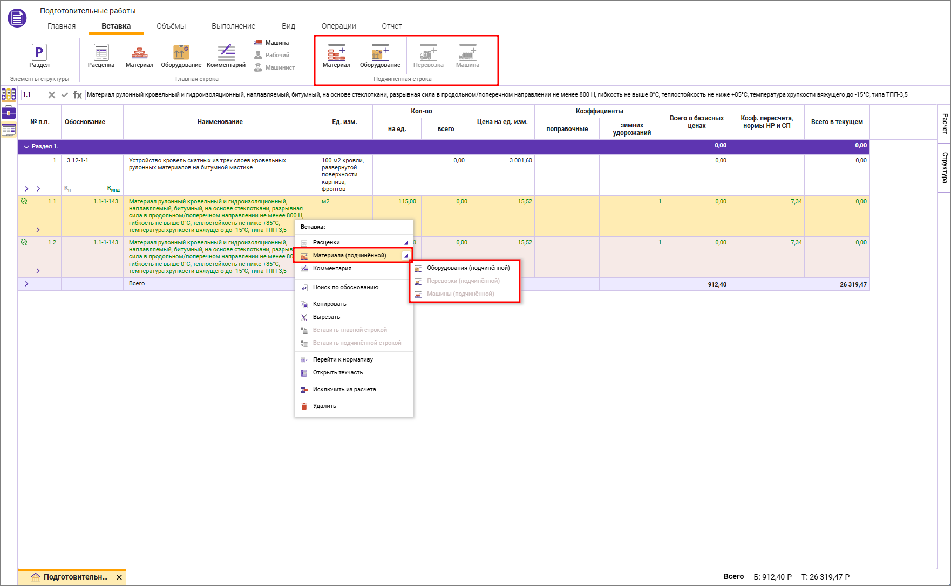The height and width of the screenshot is (586, 951).
Task: Click Оборудование in the Главная строка group
Action: (x=181, y=55)
